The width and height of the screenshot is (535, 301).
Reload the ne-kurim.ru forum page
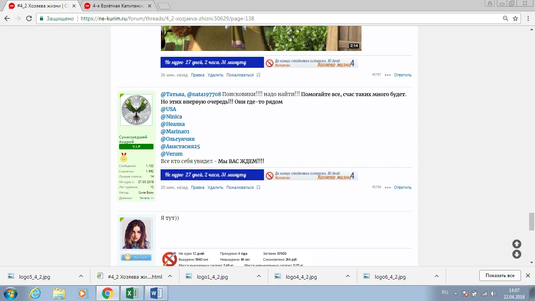coord(29,18)
